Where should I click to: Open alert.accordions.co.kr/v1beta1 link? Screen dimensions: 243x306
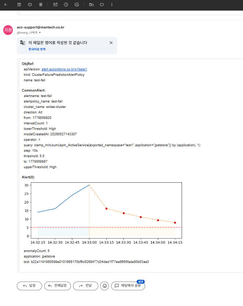[64, 69]
